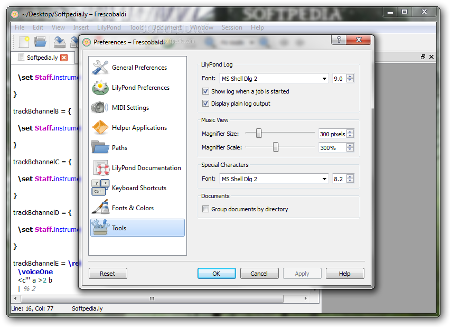Open Paths folder icon
The width and height of the screenshot is (451, 328).
click(100, 147)
